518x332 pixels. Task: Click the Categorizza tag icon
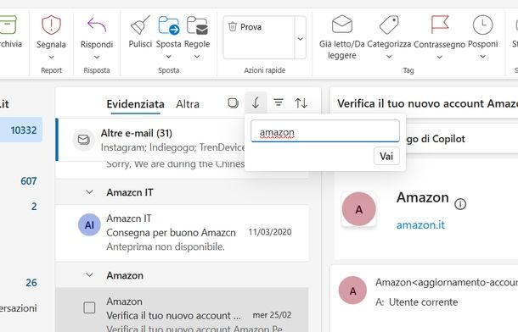pyautogui.click(x=389, y=25)
